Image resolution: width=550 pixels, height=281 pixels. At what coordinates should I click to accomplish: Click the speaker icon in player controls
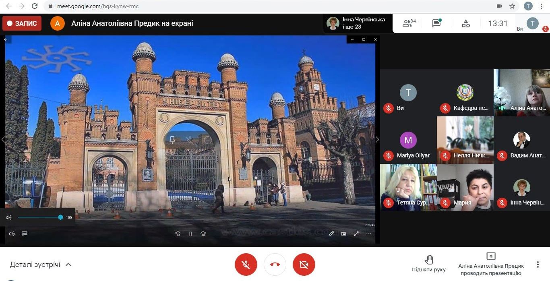[12, 233]
